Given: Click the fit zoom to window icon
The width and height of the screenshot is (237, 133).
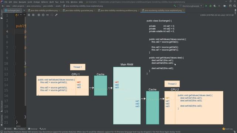Looking at the screenshot, I should [52, 15].
